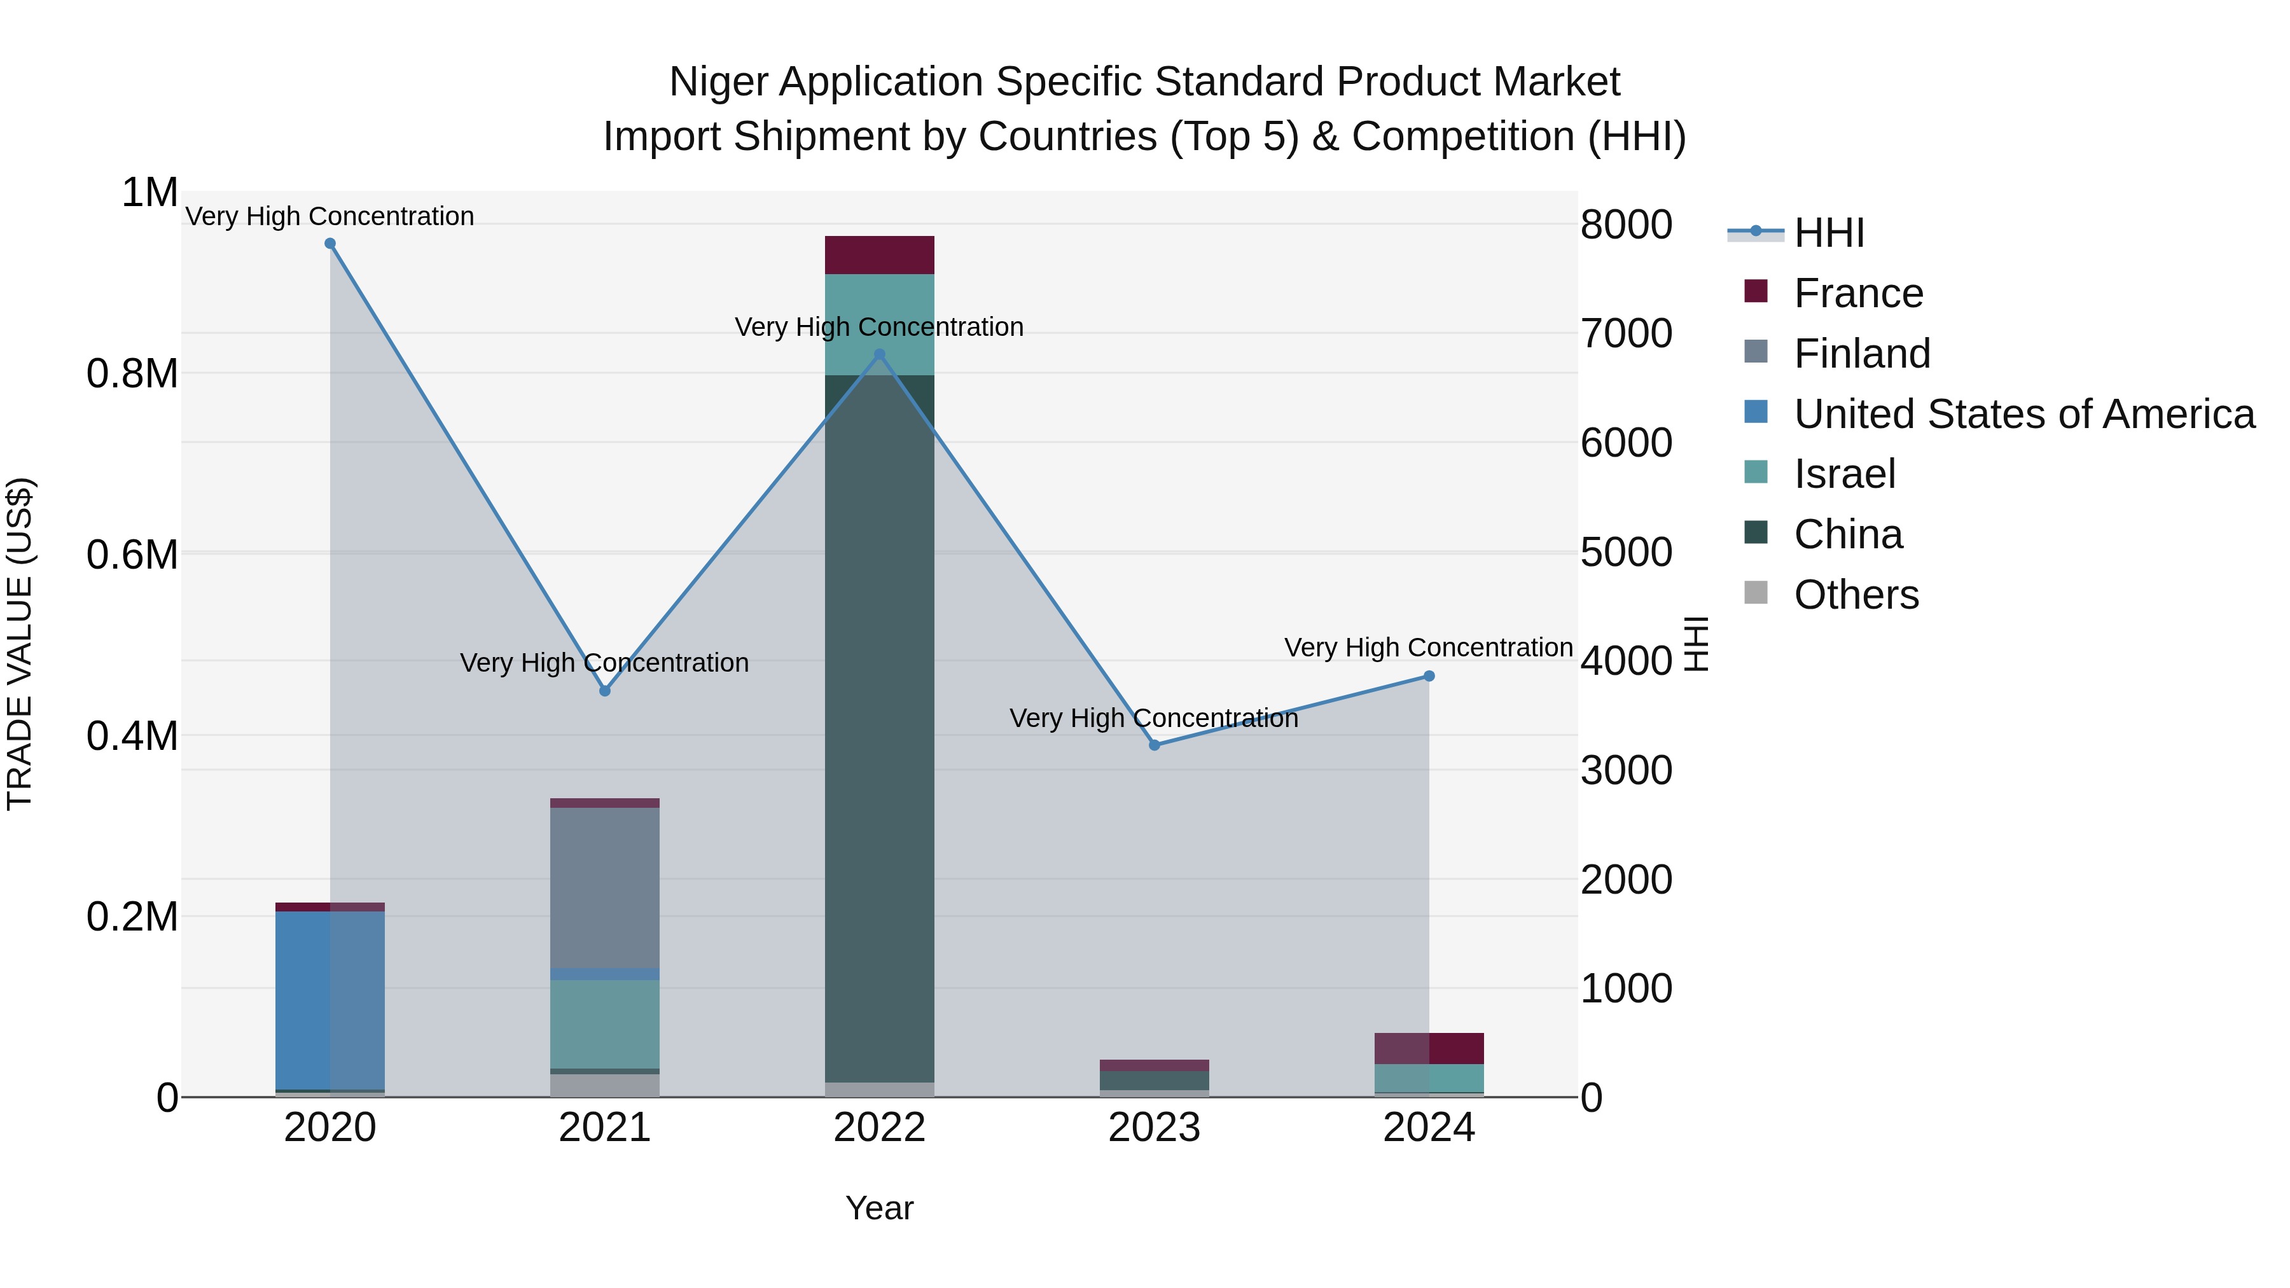Toggle the China legend entry
This screenshot has height=1288, width=2290.
click(x=1823, y=534)
